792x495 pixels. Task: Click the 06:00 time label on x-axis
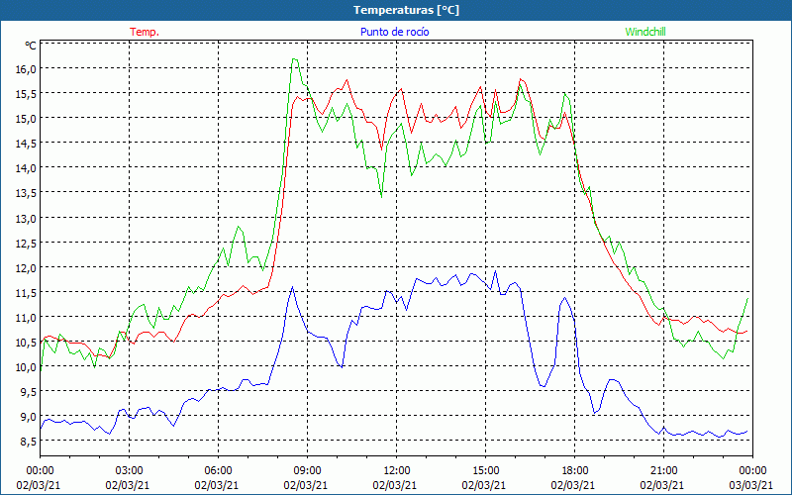(x=218, y=471)
